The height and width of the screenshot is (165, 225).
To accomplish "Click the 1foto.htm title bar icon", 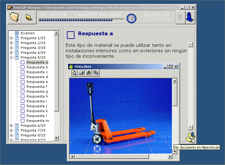I will tap(71, 67).
